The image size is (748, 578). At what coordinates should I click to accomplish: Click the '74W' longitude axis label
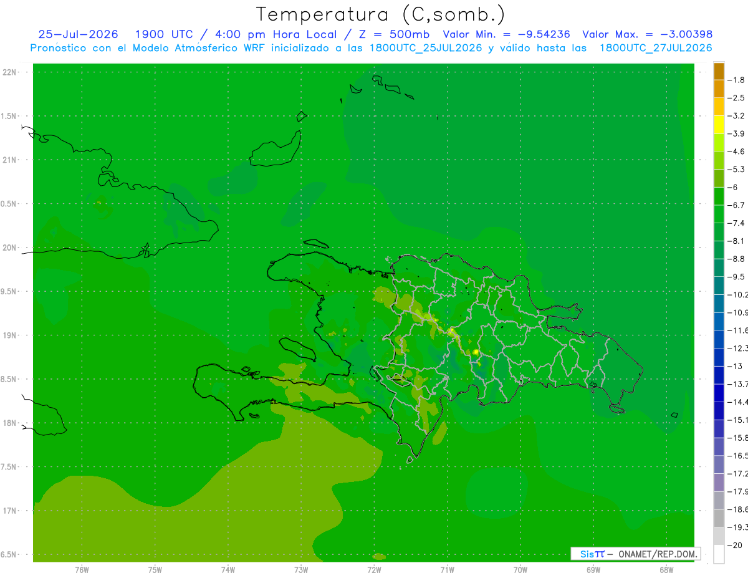tap(228, 570)
